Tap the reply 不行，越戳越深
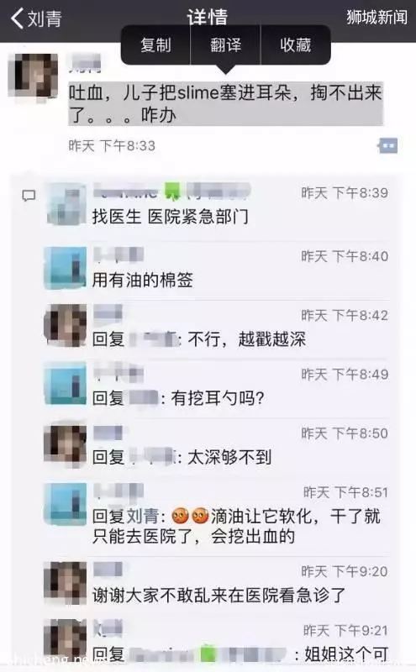The width and height of the screenshot is (416, 672). (x=247, y=339)
